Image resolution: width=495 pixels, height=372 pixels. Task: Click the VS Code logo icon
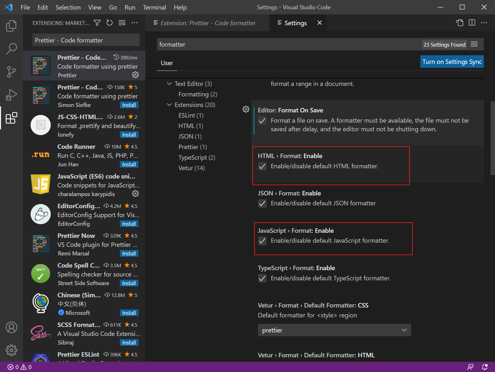coord(9,7)
